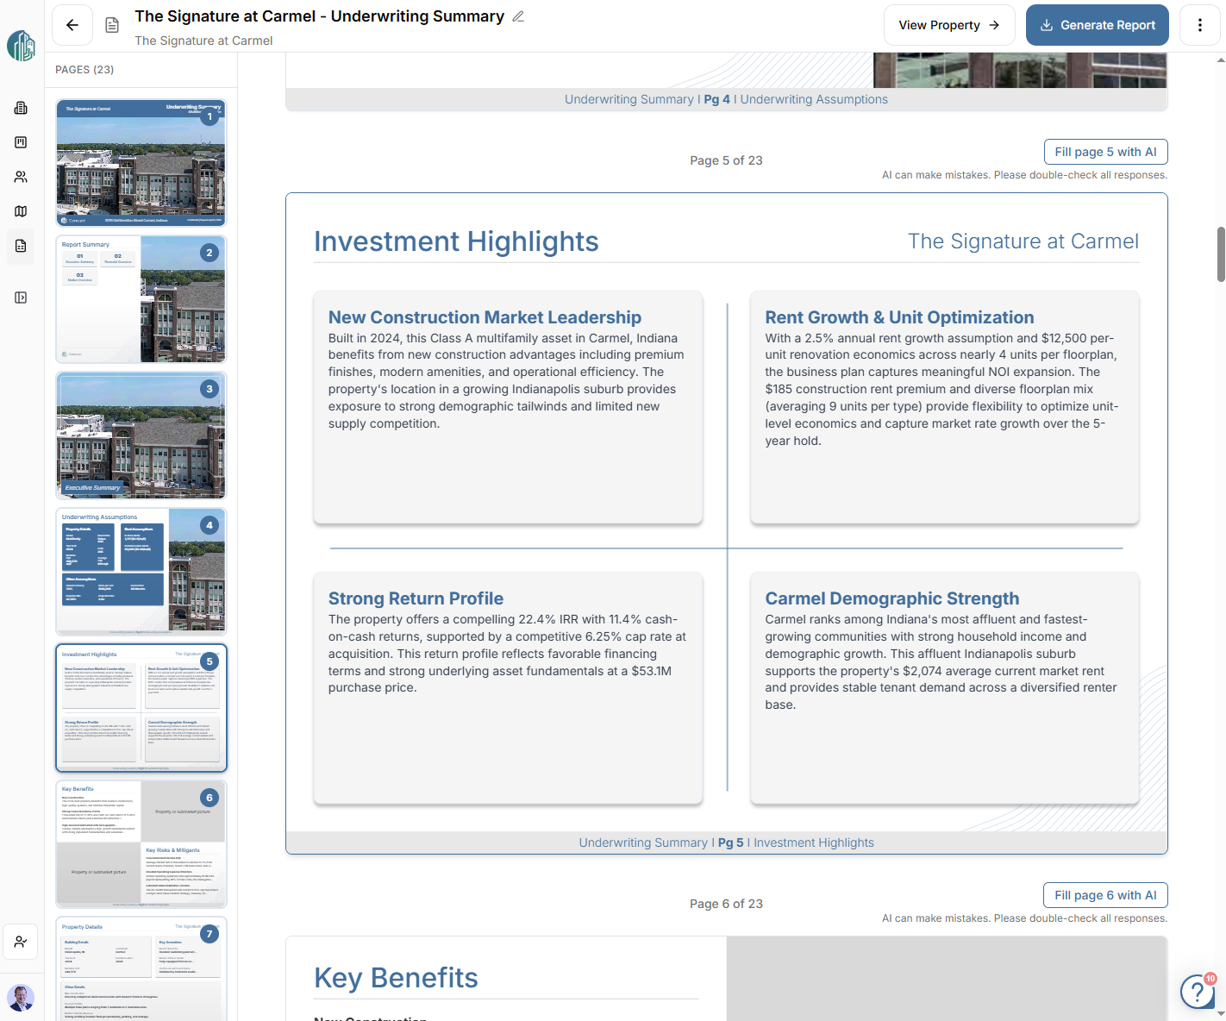Click the page 4 footer 'Underwriting Assumptions' text
The image size is (1226, 1021).
click(x=814, y=99)
